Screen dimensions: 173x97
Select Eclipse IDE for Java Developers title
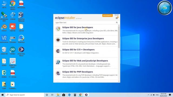tap(78, 27)
